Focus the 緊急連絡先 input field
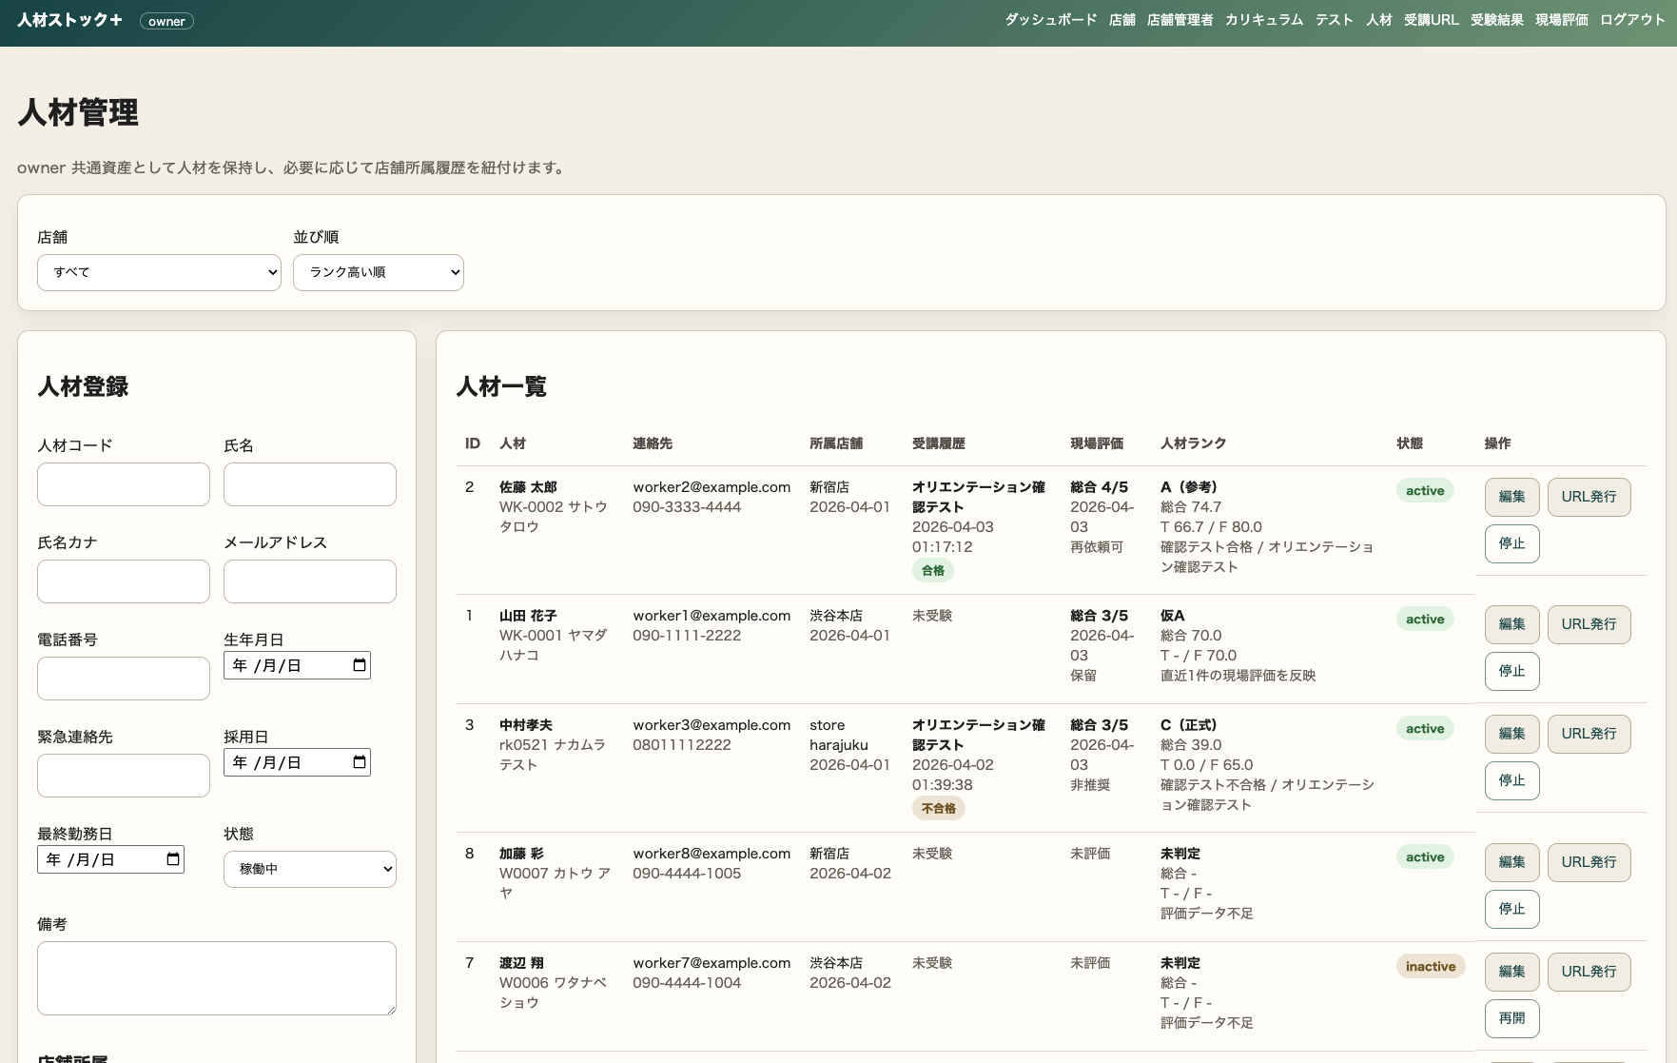 click(x=124, y=776)
